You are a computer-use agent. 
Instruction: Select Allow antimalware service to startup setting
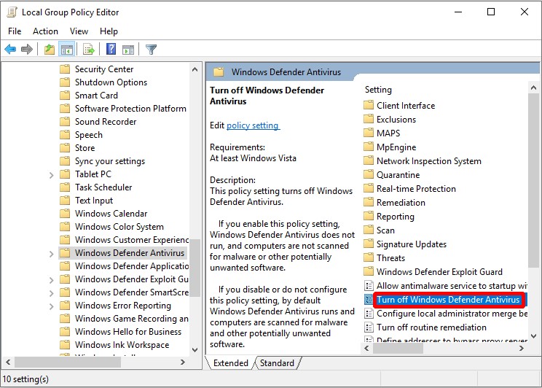[x=452, y=286]
